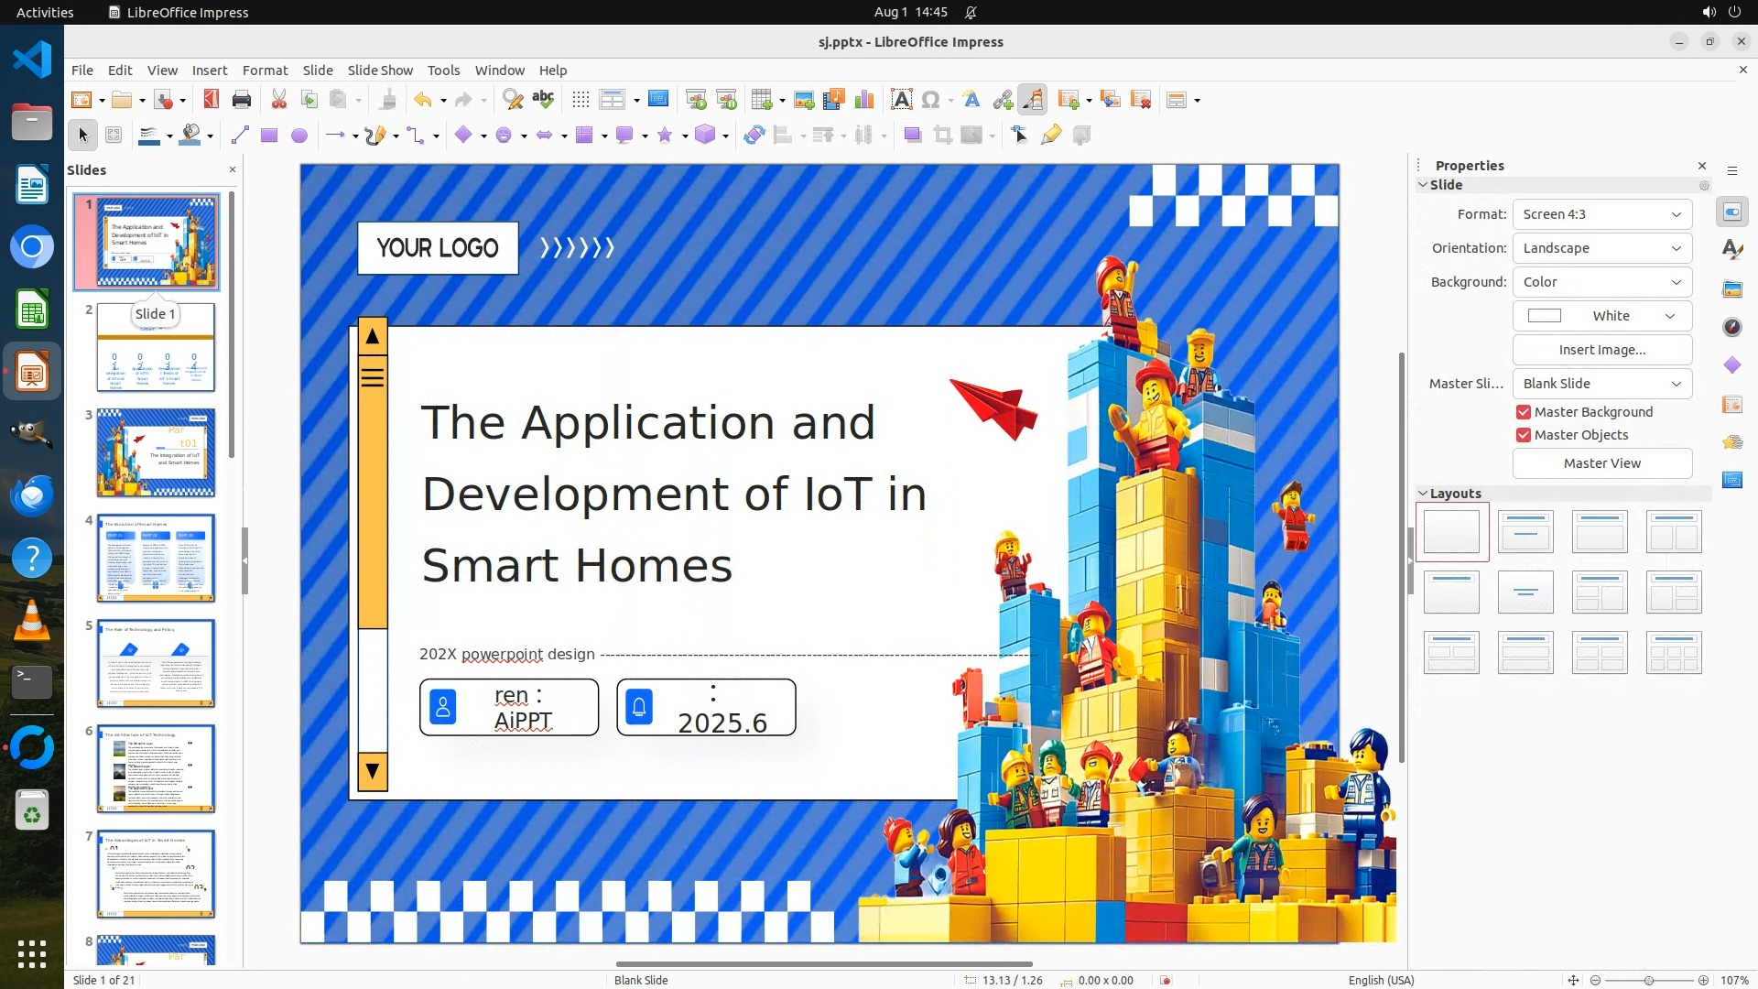Click the Insert Text Box icon

tap(901, 100)
